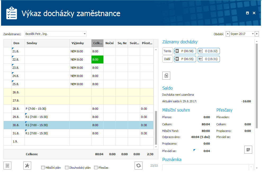262x174 pixels.
Task: Sort by the Den column header
Action: click(x=18, y=43)
